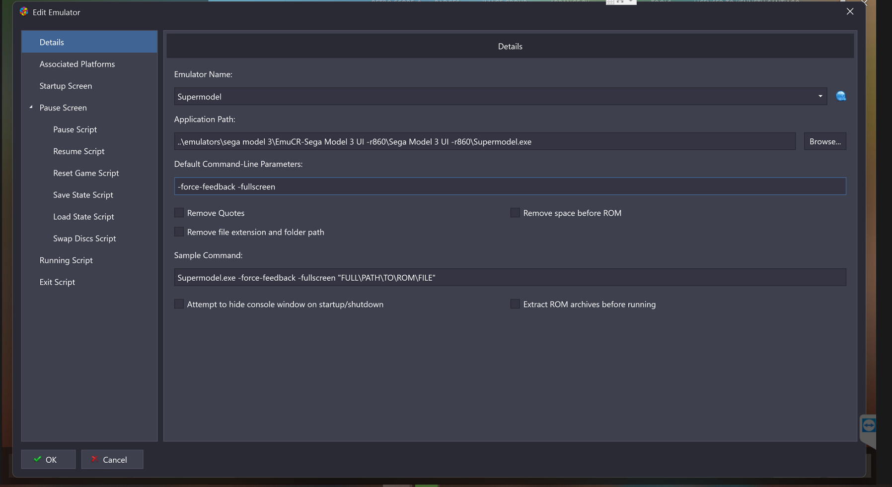Click the TeamViewer side panel icon
Image resolution: width=892 pixels, height=487 pixels.
pyautogui.click(x=869, y=426)
